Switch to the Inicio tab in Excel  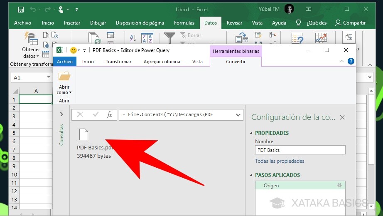tap(48, 23)
